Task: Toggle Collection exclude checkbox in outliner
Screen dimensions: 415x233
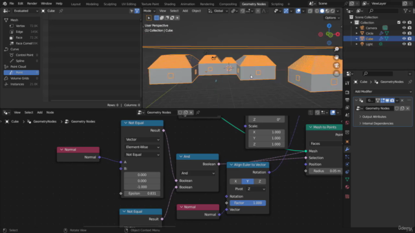Action: click(399, 23)
